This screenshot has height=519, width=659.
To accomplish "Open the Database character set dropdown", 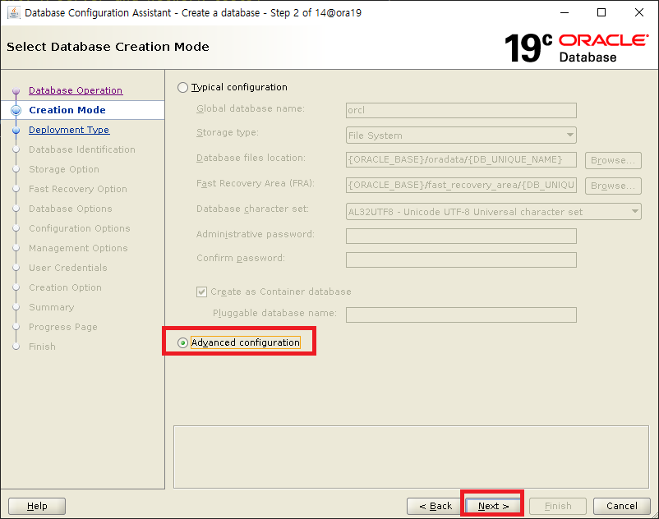I will [493, 212].
